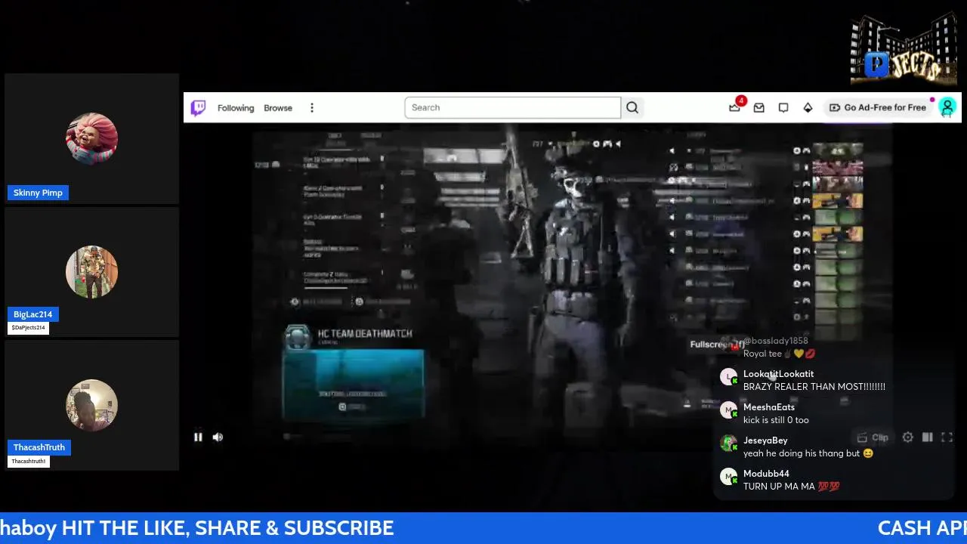
Task: Click the Go Ad-Free for Free button
Action: [877, 107]
